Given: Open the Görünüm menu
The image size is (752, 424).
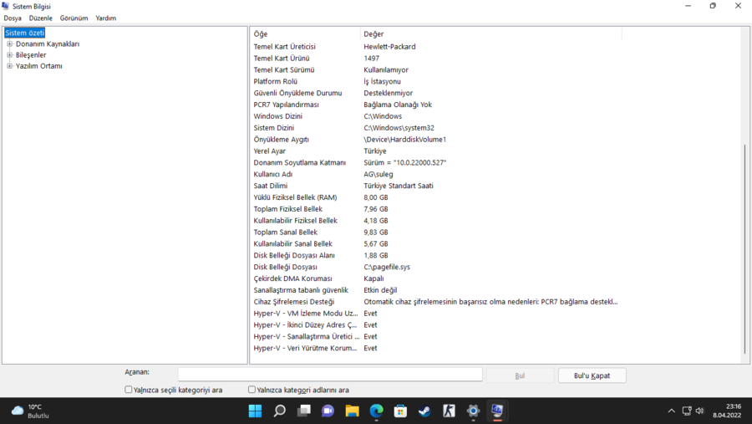Looking at the screenshot, I should (x=74, y=18).
